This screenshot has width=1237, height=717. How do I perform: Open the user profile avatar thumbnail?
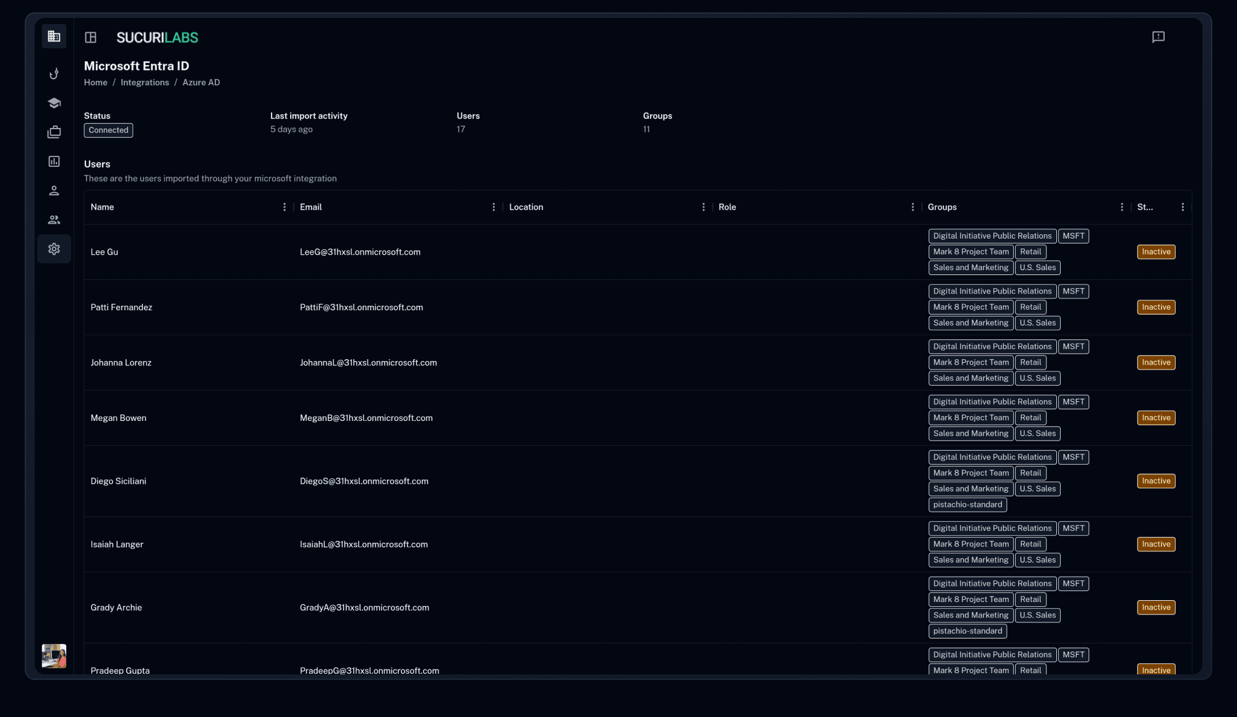[x=54, y=656]
